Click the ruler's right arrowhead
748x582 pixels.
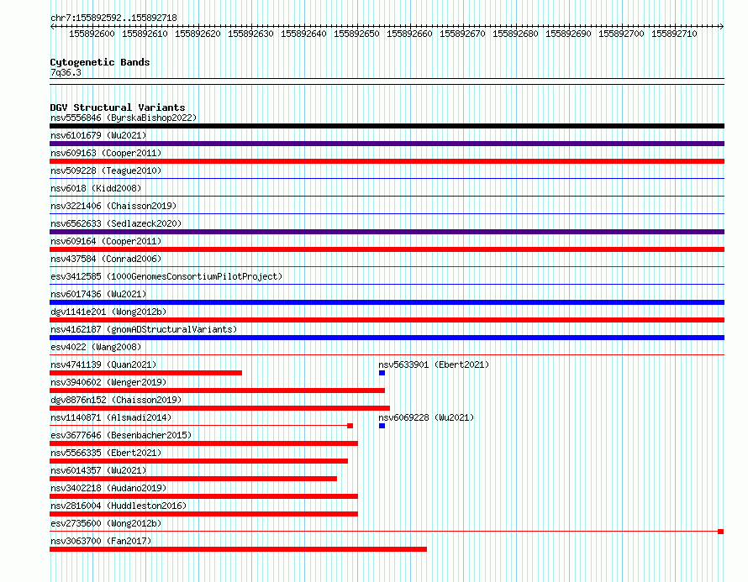pos(722,26)
